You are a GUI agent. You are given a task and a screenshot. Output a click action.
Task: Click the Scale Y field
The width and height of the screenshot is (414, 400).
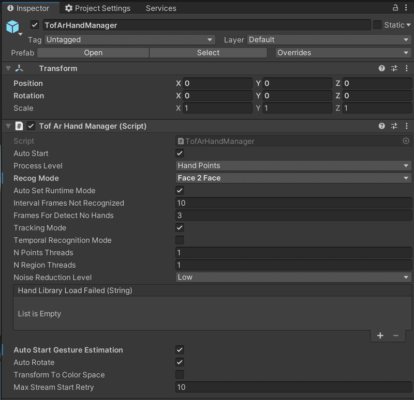tap(297, 108)
